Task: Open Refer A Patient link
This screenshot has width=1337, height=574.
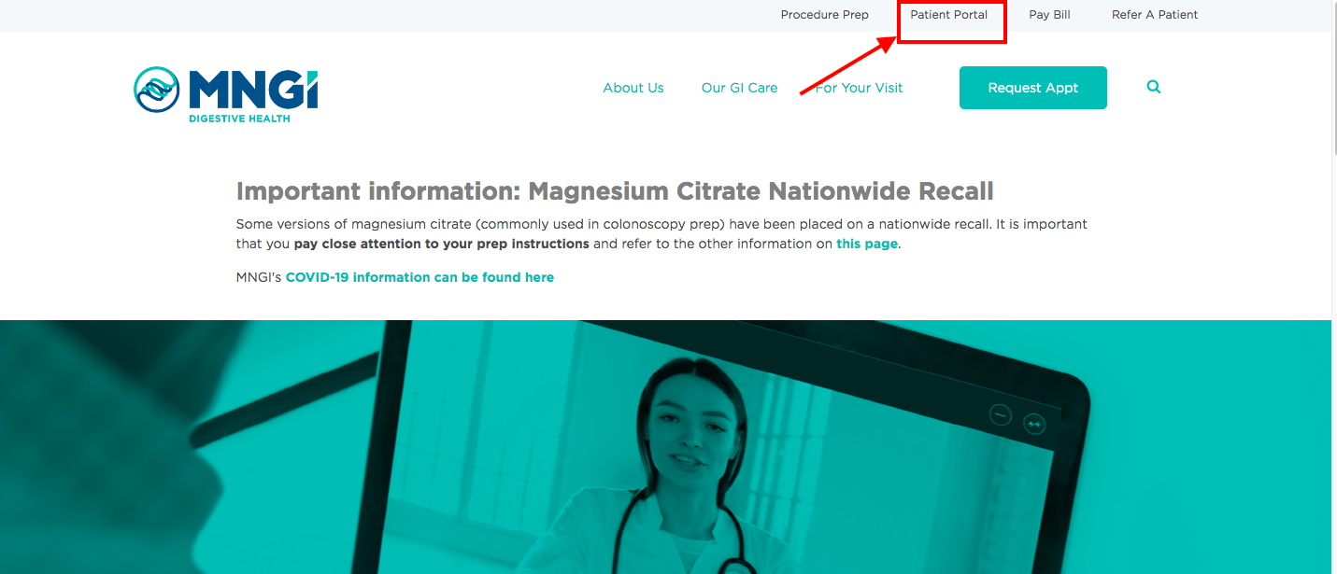Action: (1155, 15)
